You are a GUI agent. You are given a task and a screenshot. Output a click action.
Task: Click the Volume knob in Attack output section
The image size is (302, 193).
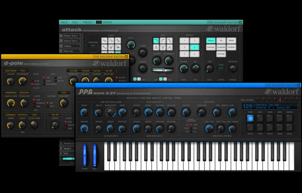pos(183,68)
